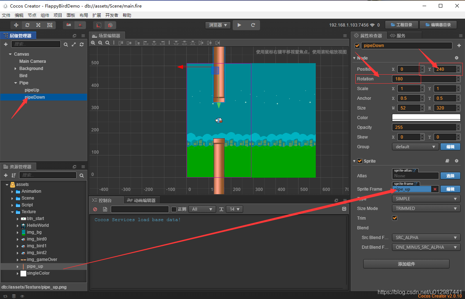Screen dimensions: 465x299
Task: Toggle the Sprite component enabled checkbox
Action: click(x=360, y=161)
